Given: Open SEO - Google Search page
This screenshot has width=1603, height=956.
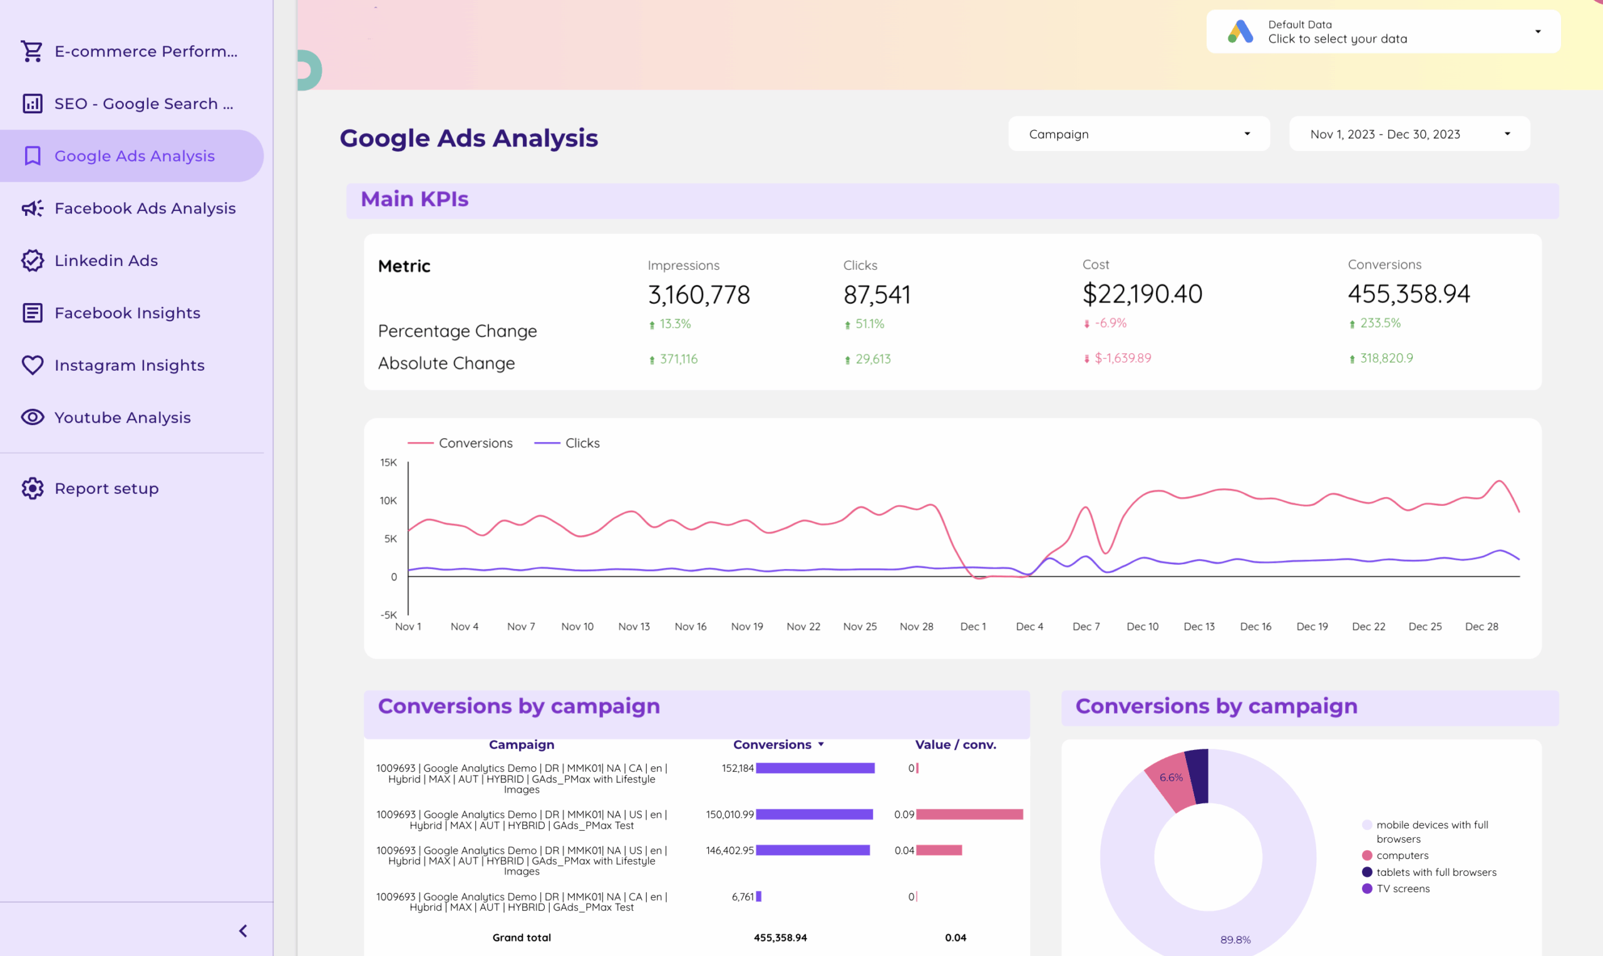Looking at the screenshot, I should click(x=132, y=103).
